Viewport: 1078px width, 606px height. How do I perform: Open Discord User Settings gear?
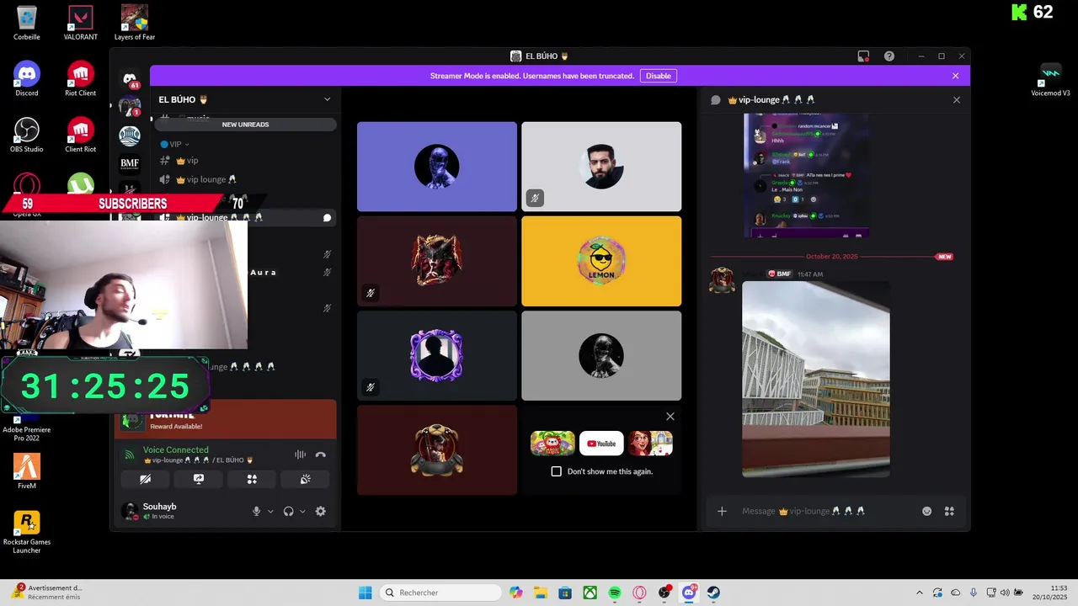tap(320, 511)
